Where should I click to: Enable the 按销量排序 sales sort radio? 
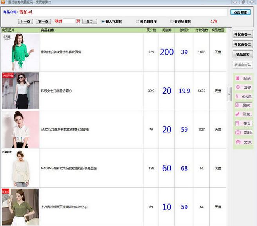click(172, 21)
